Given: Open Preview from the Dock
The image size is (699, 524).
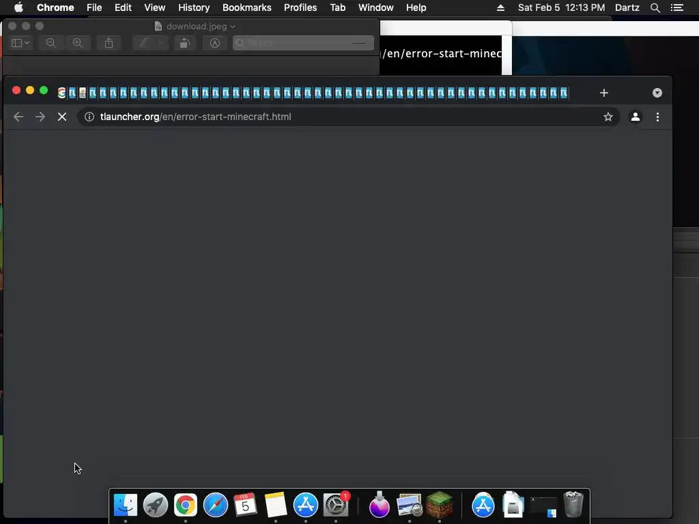Looking at the screenshot, I should (410, 506).
